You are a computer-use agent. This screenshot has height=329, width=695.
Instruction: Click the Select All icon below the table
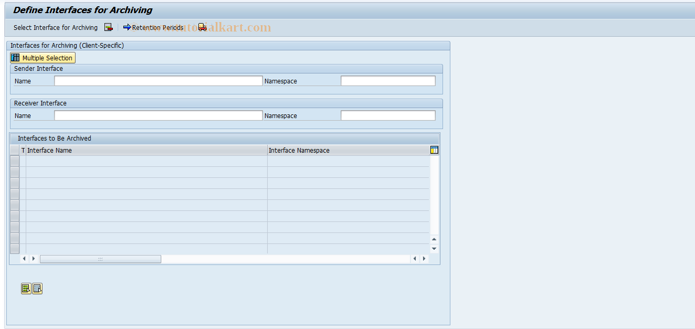coord(26,288)
